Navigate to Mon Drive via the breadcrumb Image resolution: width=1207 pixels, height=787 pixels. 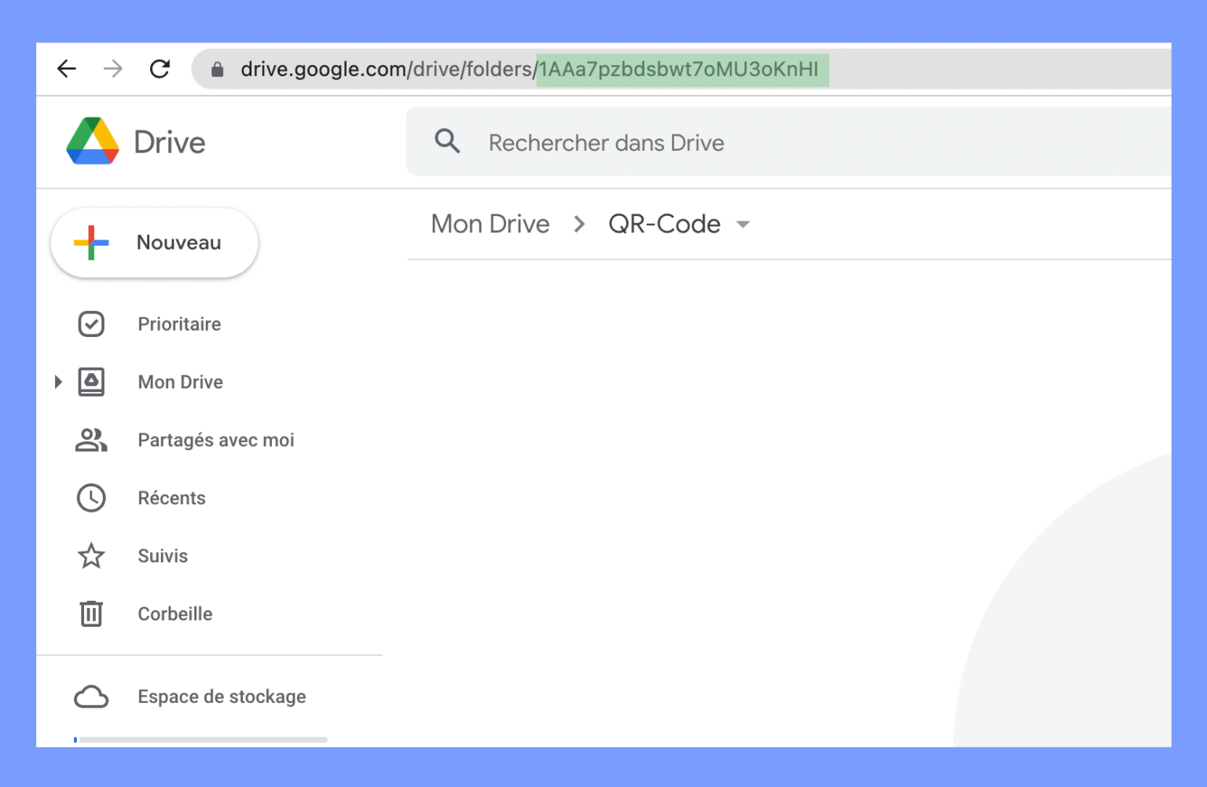[x=490, y=224]
